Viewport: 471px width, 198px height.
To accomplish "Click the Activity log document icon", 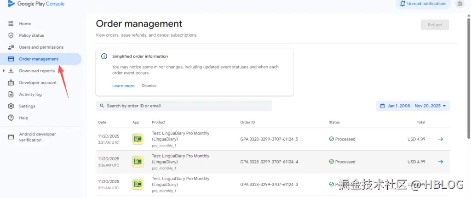I will point(11,94).
